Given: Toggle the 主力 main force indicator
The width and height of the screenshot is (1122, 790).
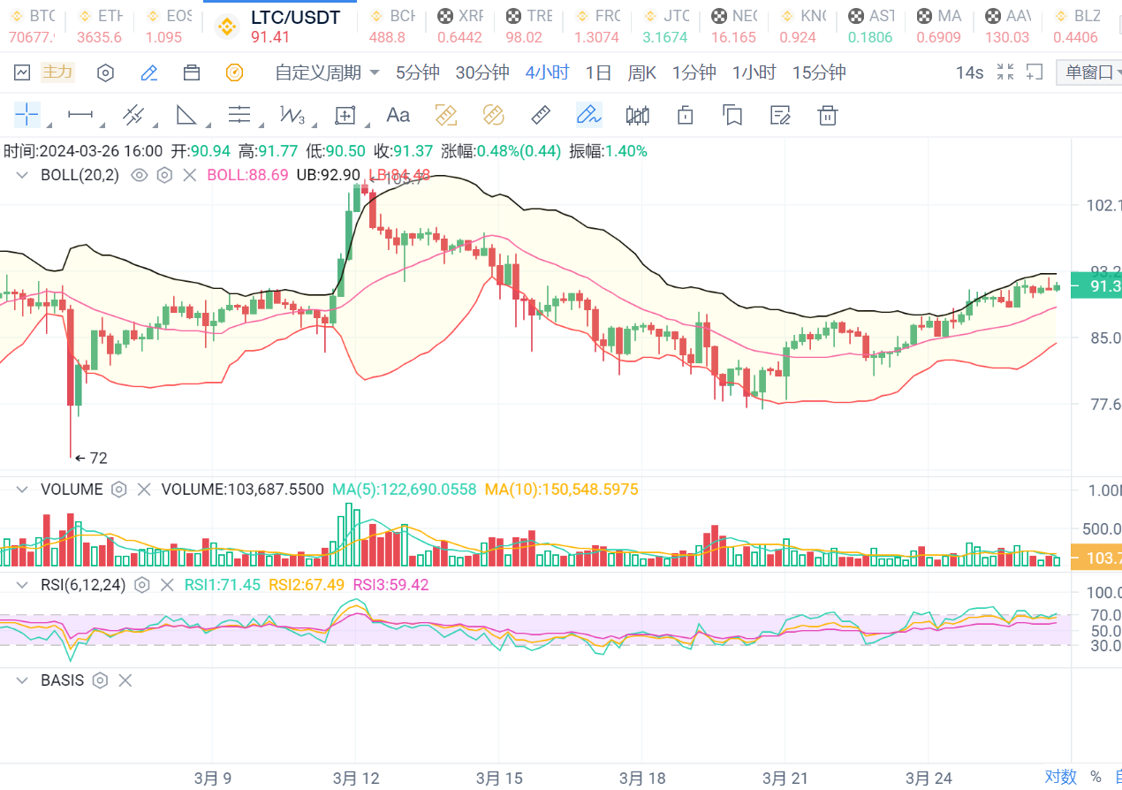Looking at the screenshot, I should (x=57, y=72).
